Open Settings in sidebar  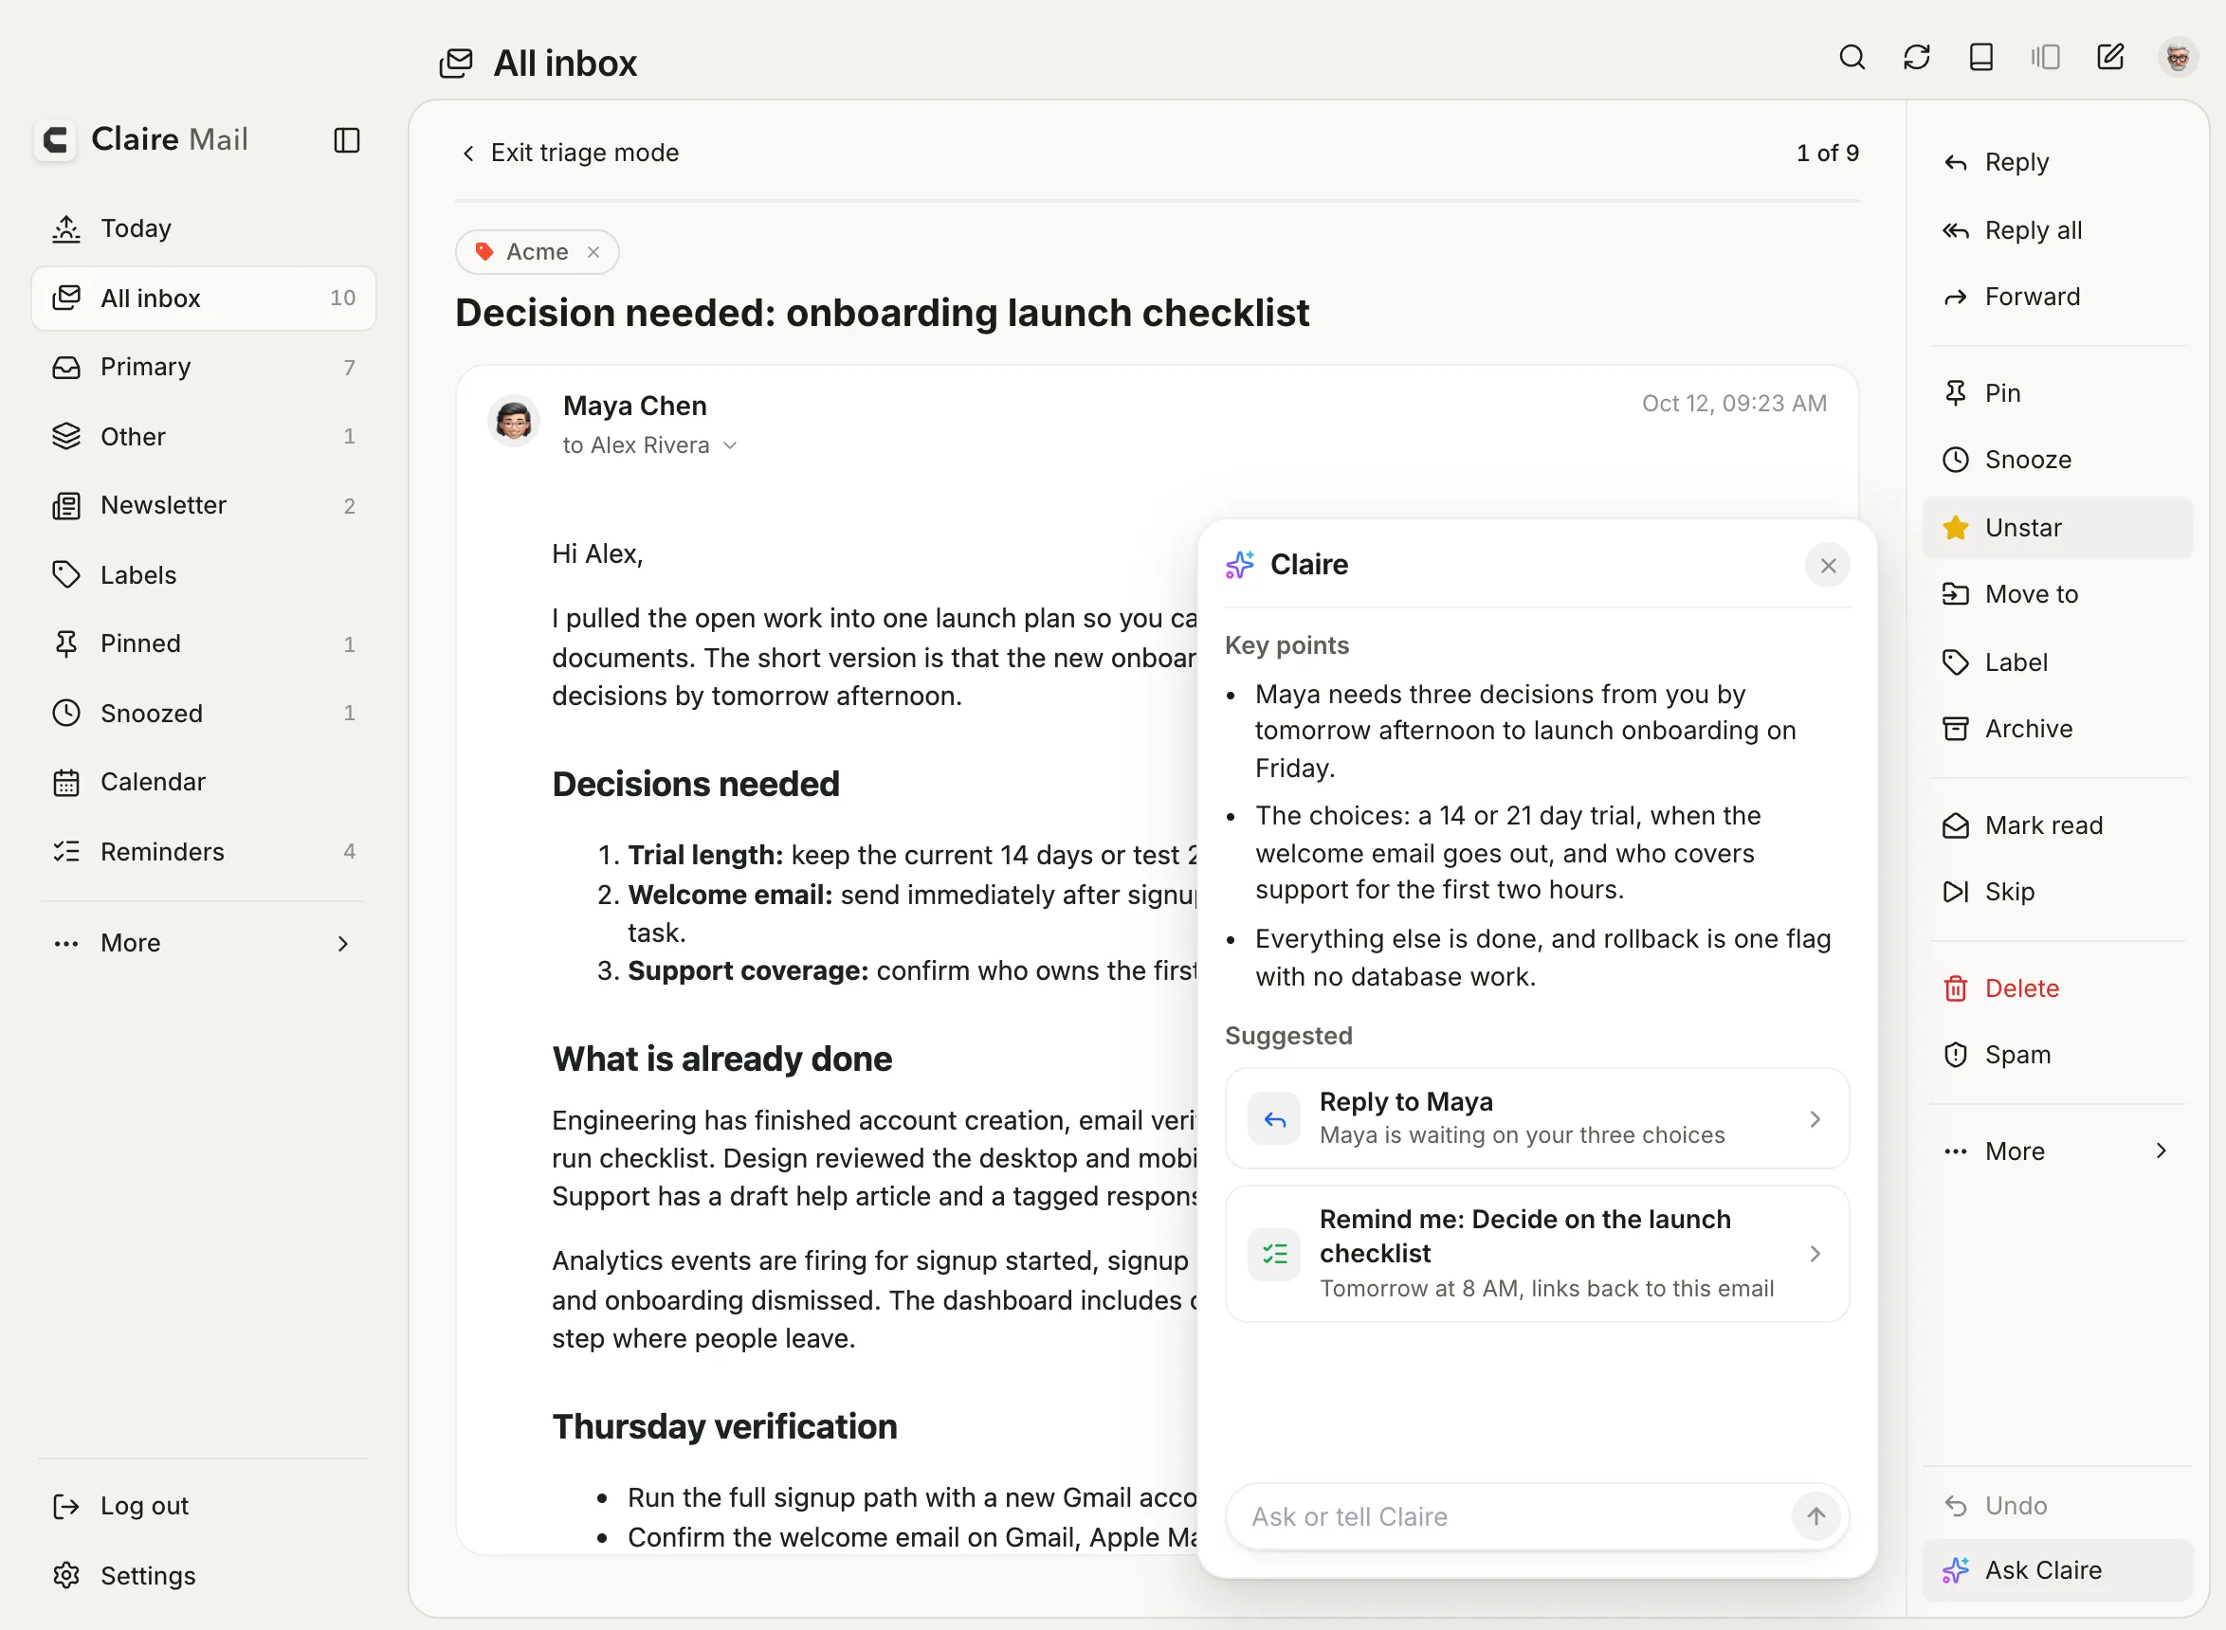(x=203, y=1576)
